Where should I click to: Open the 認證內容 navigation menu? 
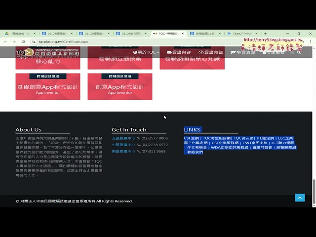[179, 52]
